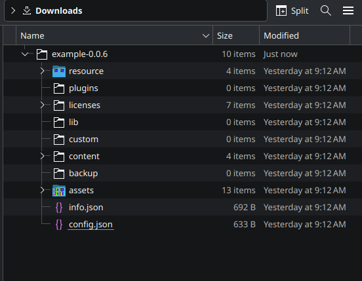
Task: Select the content folder name
Action: 84,157
